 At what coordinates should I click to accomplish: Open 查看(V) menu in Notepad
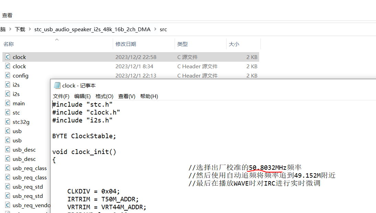126,96
